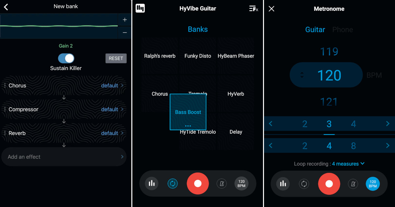Image resolution: width=395 pixels, height=207 pixels.
Task: Grab the Compressor effect drag handle
Action: pyautogui.click(x=5, y=109)
